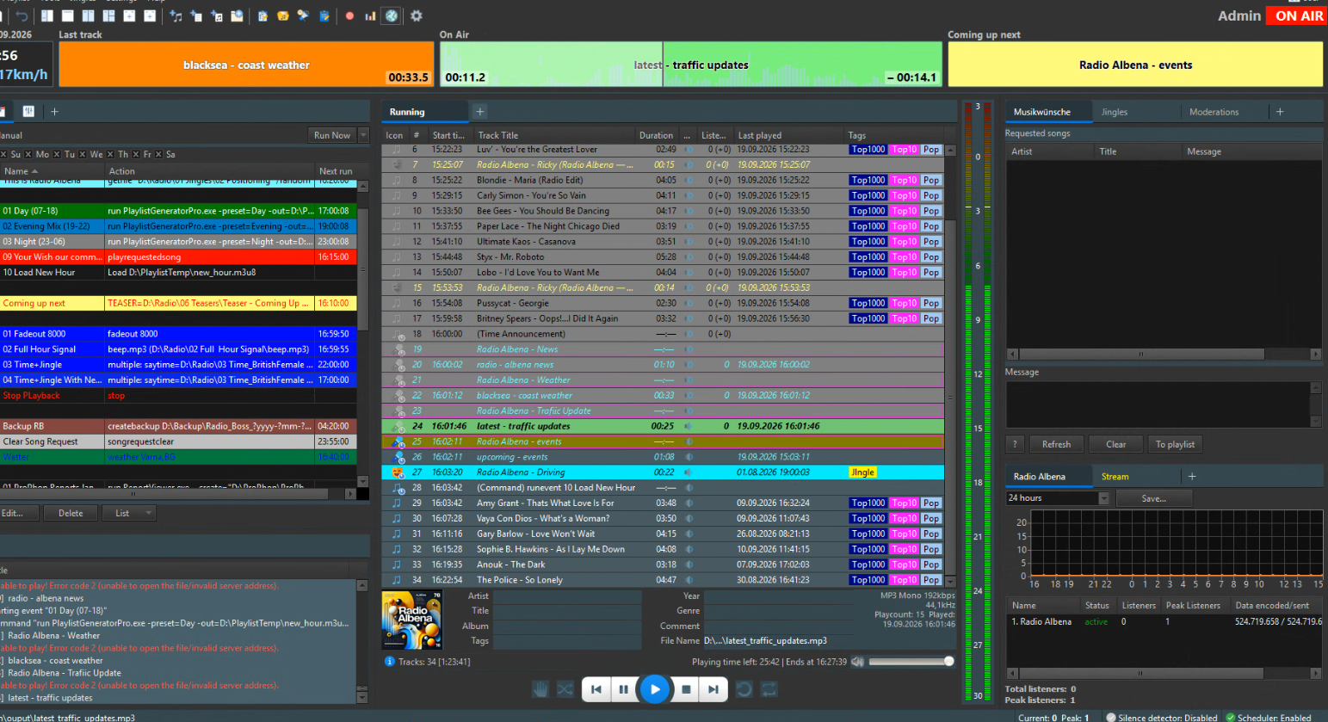Click the add track music-note toolbar icon
1328x722 pixels.
click(x=176, y=15)
